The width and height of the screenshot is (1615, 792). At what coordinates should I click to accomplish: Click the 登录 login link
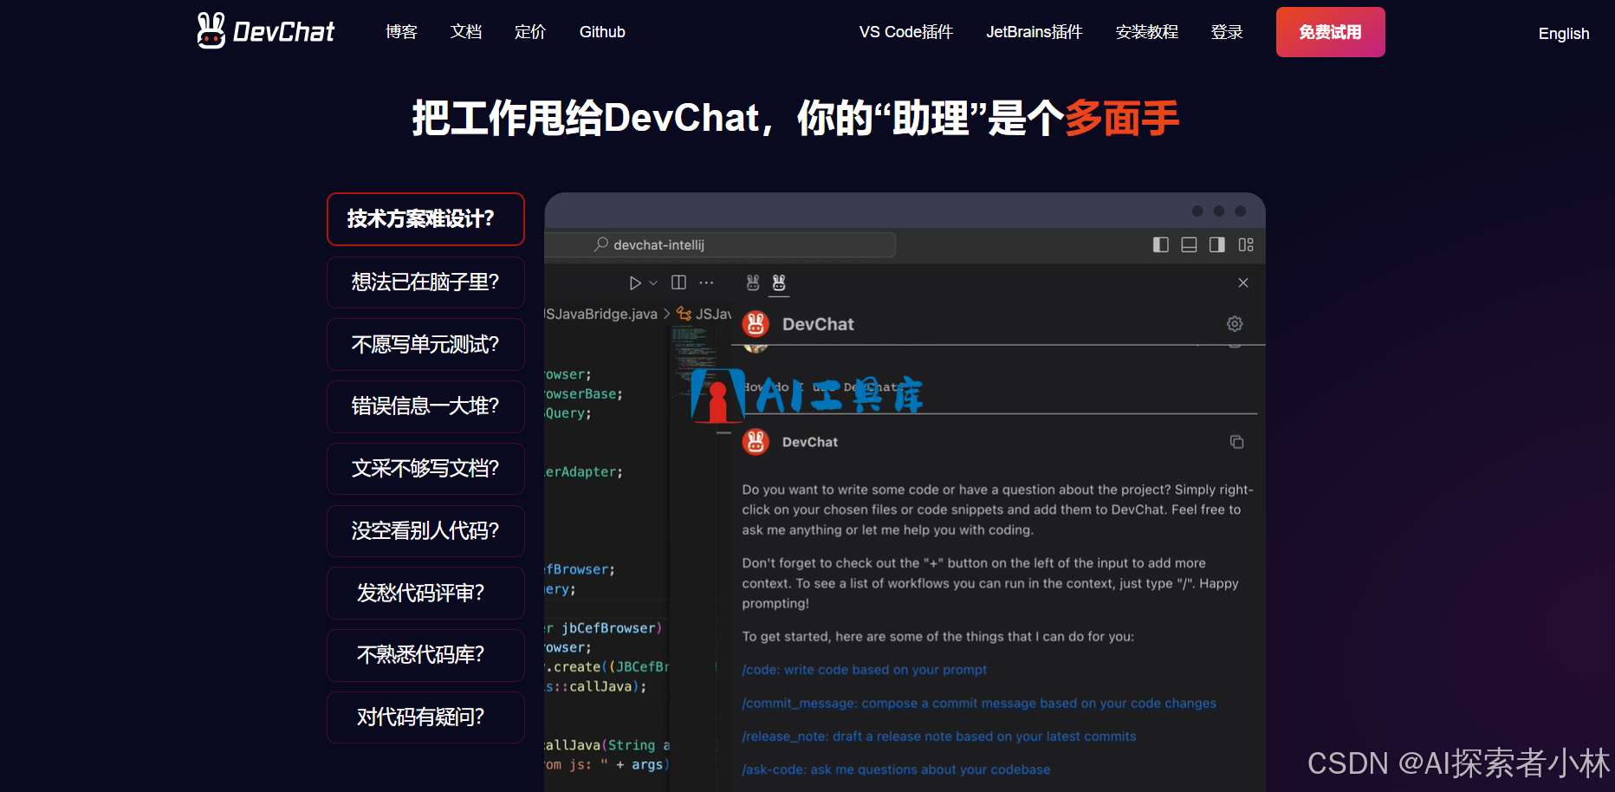point(1226,32)
